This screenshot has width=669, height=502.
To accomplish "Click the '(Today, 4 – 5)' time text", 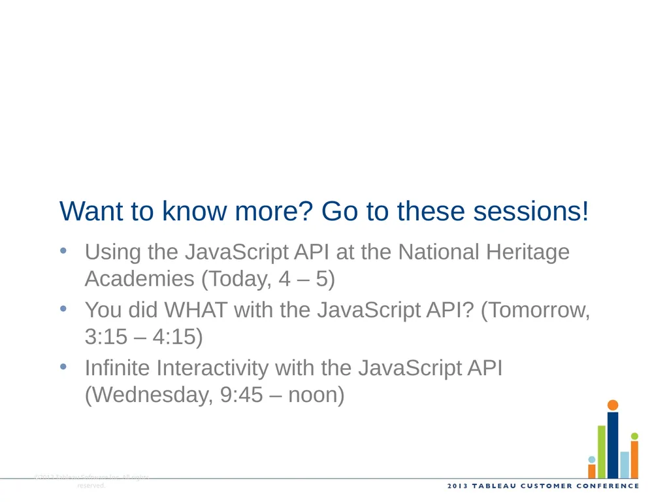I will pos(268,278).
